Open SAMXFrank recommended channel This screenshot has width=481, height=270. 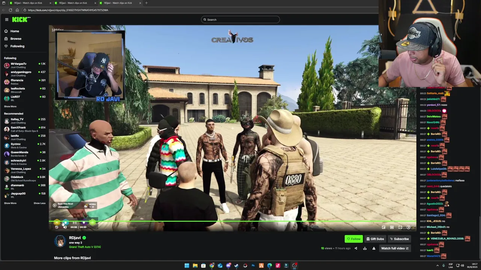(24, 129)
